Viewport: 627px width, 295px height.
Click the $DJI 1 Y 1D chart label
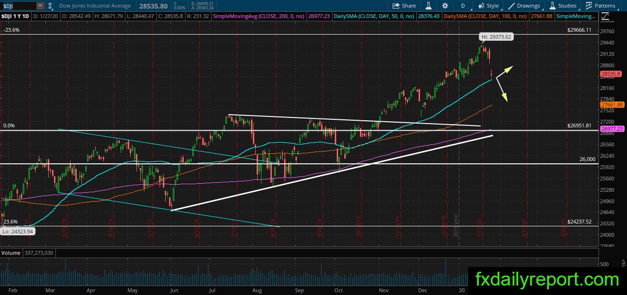[15, 16]
